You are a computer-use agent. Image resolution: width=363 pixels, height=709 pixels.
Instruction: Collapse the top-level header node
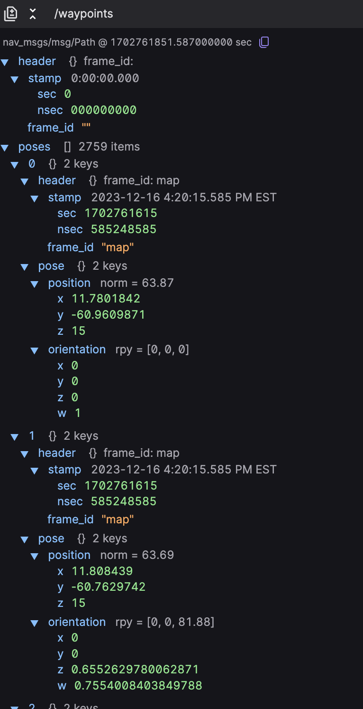pyautogui.click(x=5, y=62)
